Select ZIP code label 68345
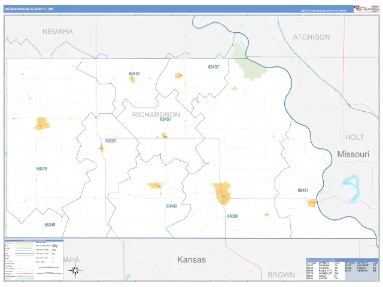Image resolution: width=383 pixels, height=287 pixels. (50, 225)
